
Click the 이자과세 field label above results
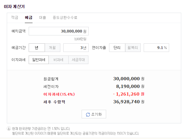(19, 60)
